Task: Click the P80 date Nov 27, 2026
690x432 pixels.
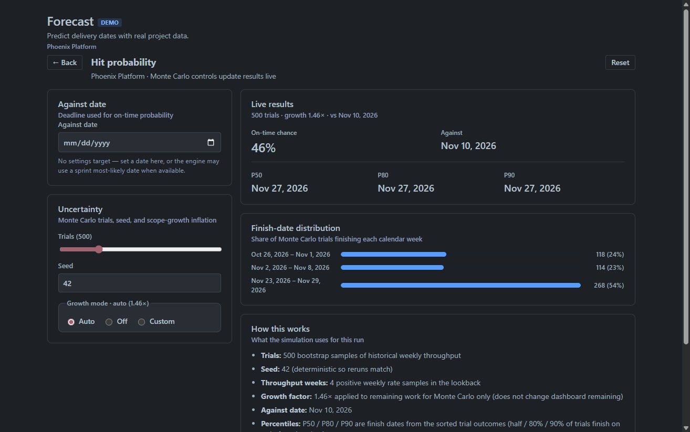Action: coord(406,188)
